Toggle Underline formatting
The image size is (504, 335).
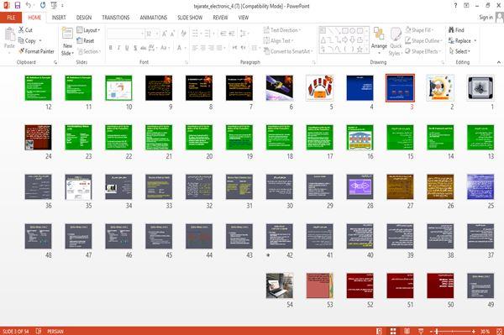point(127,48)
